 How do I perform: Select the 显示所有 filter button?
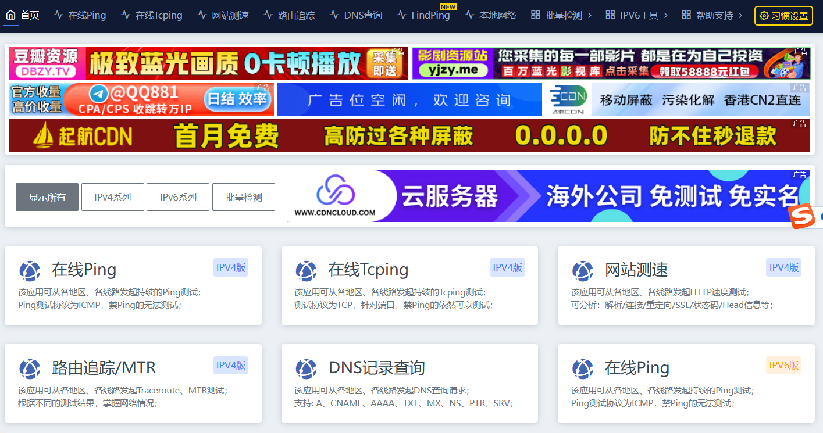(47, 197)
